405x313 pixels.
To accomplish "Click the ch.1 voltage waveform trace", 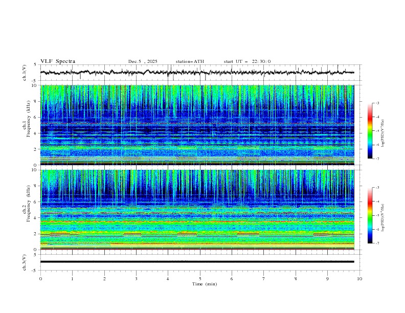I will pos(197,73).
